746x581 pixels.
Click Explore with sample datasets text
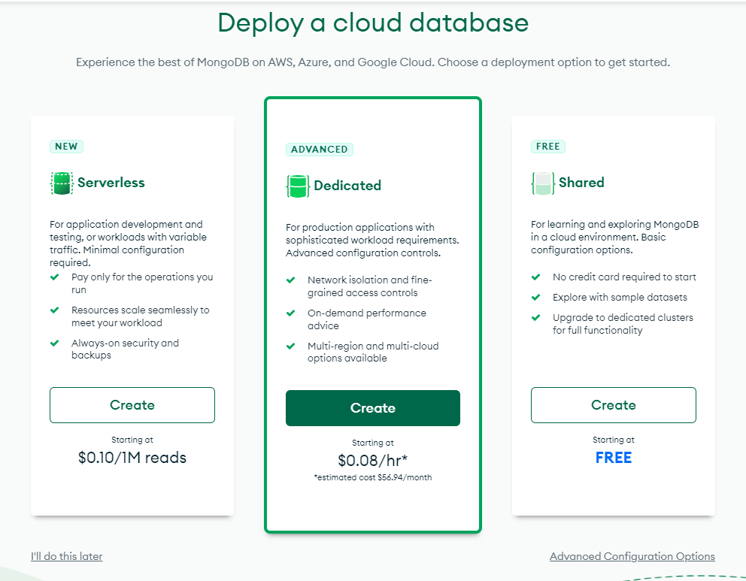point(620,297)
